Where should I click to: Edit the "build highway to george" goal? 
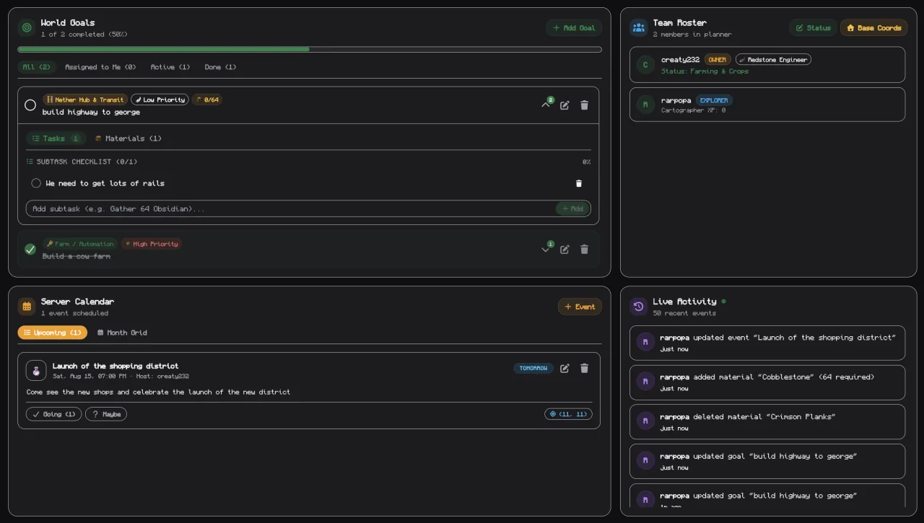(x=565, y=105)
